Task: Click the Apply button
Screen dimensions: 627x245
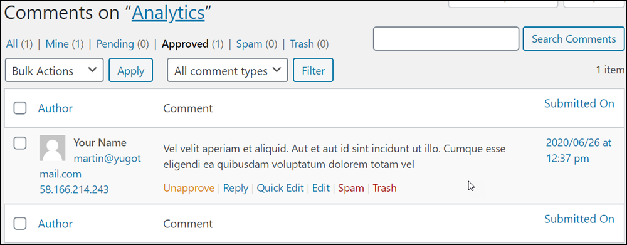Action: coord(131,70)
